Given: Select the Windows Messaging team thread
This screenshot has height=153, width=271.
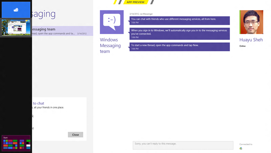Looking at the screenshot, I should [63, 31].
